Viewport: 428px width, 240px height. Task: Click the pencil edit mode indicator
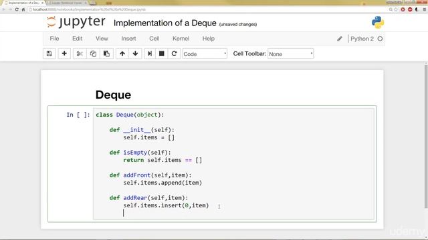coord(340,39)
